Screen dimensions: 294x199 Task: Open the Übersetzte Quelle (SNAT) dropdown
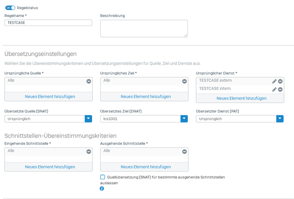(x=48, y=119)
